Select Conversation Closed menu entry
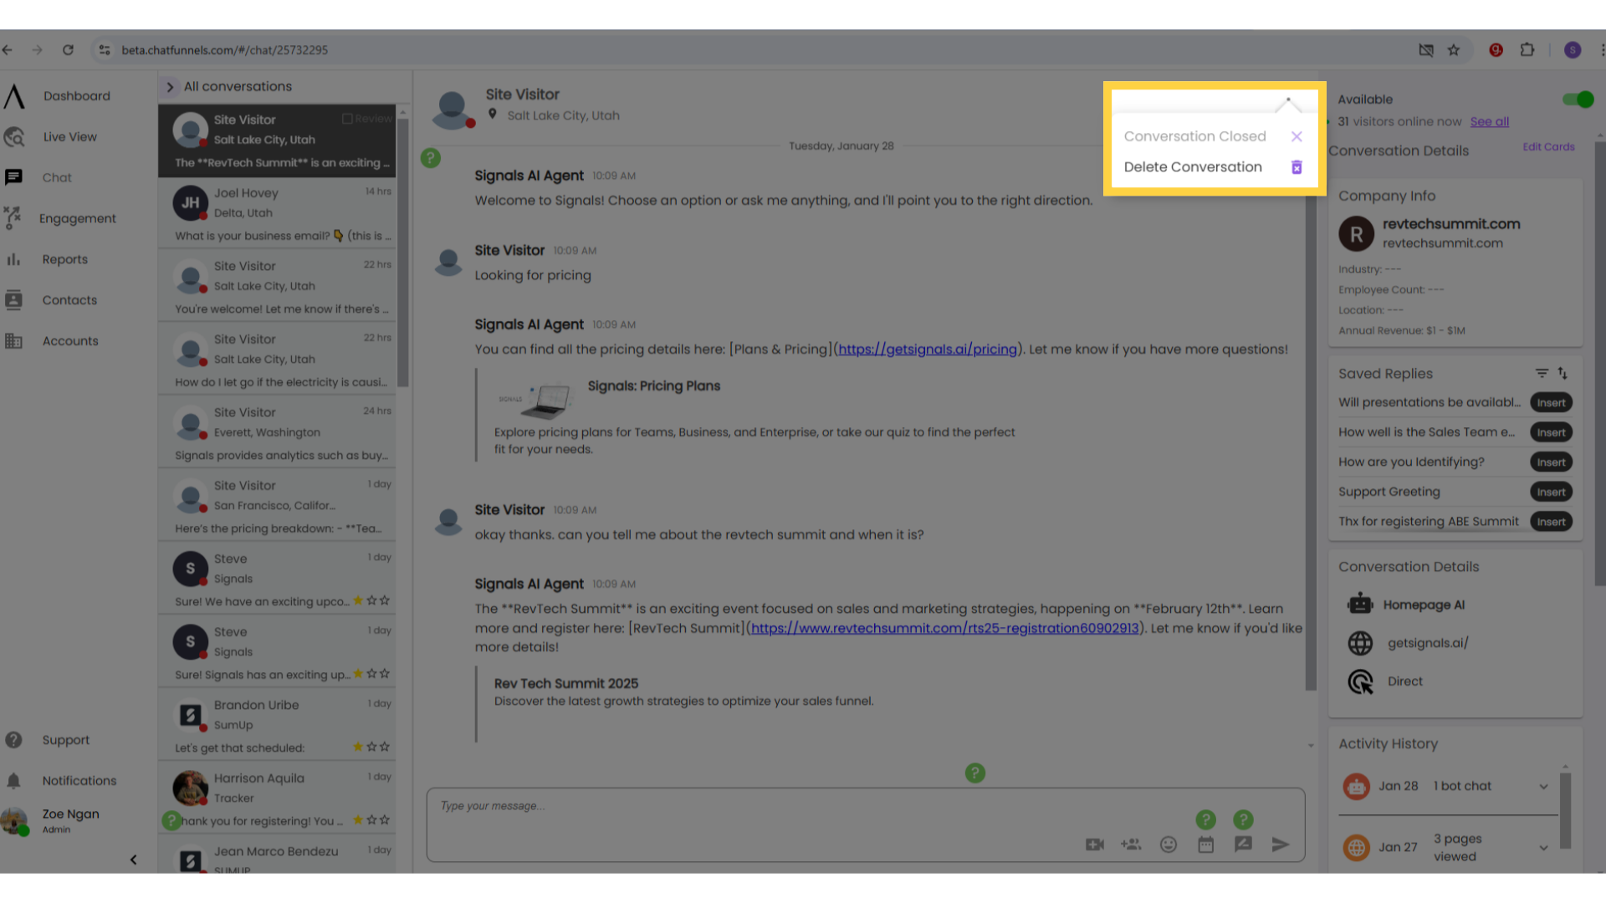Image resolution: width=1606 pixels, height=903 pixels. point(1213,136)
